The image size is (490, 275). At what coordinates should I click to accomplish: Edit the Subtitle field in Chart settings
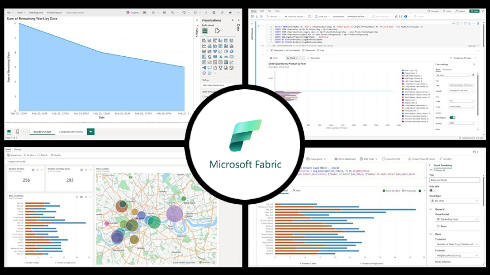[x=461, y=90]
